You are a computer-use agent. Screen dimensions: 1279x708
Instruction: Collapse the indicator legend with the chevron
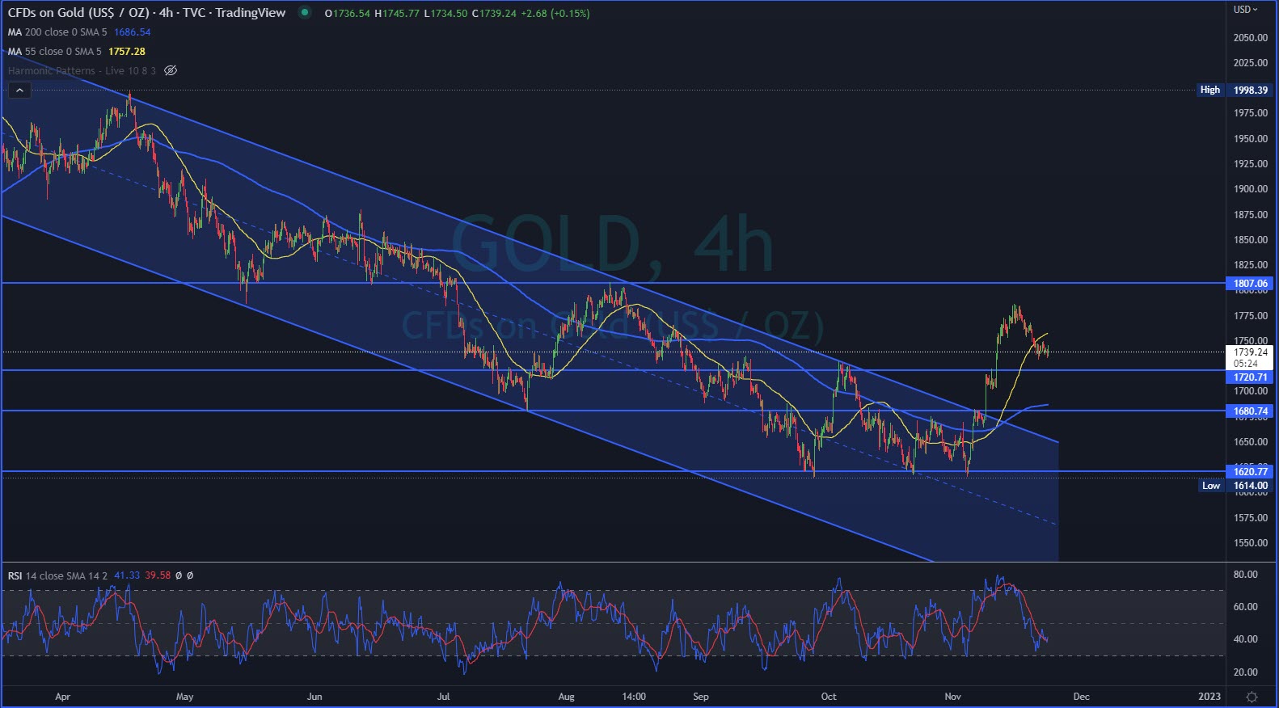coord(19,91)
